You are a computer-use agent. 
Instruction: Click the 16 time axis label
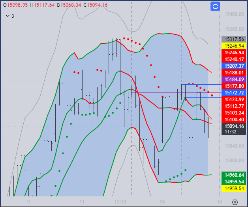[162, 202]
